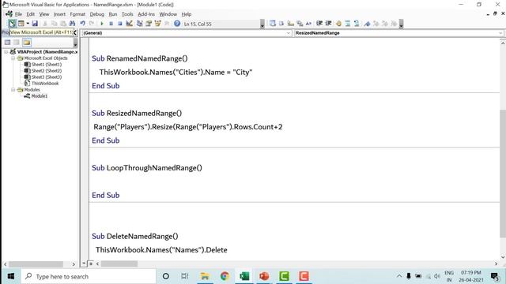Open the Standard toolbar options arrow
The height and width of the screenshot is (284, 506).
[262, 24]
